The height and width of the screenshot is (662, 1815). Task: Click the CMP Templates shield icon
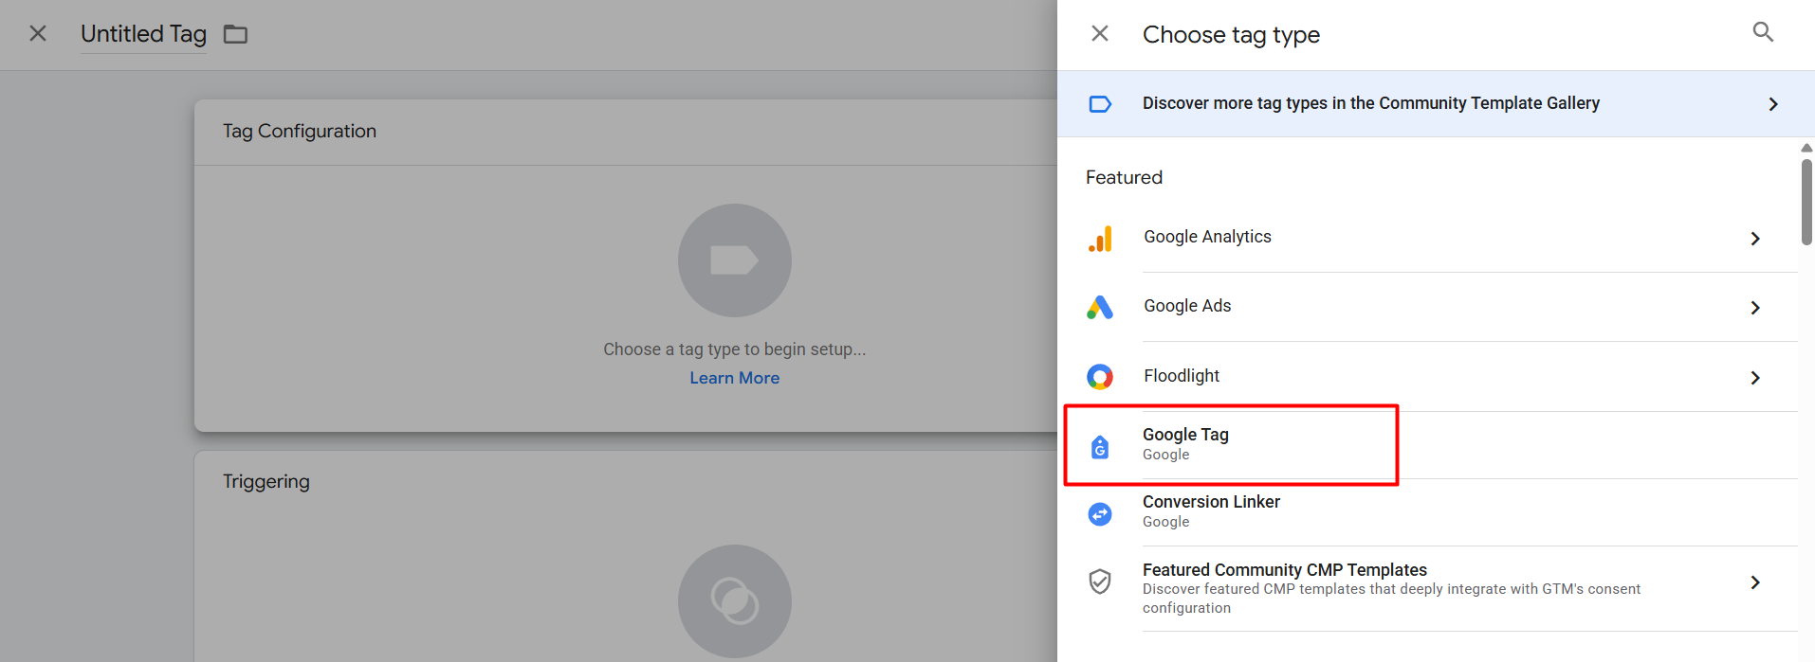coord(1100,581)
